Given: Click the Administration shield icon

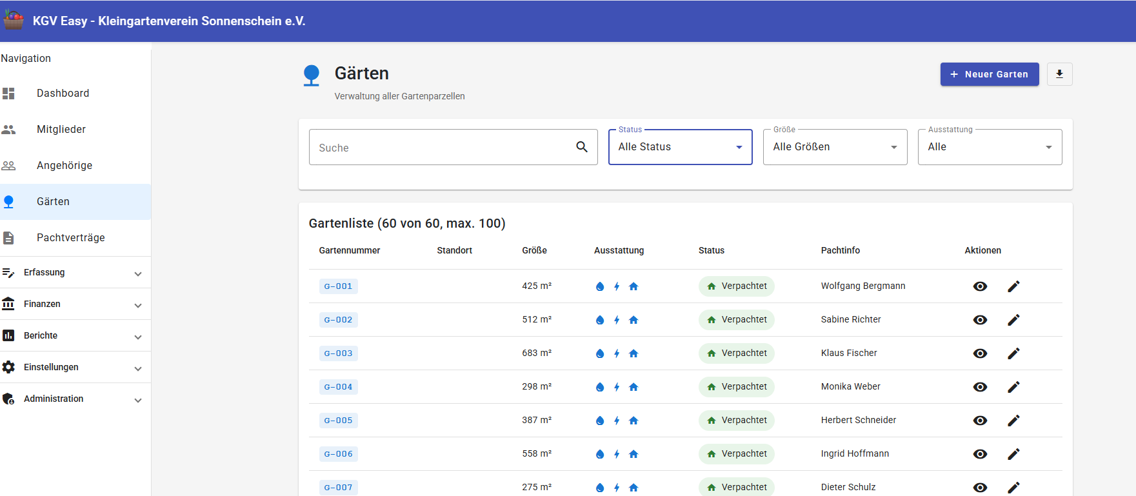Looking at the screenshot, I should point(8,399).
